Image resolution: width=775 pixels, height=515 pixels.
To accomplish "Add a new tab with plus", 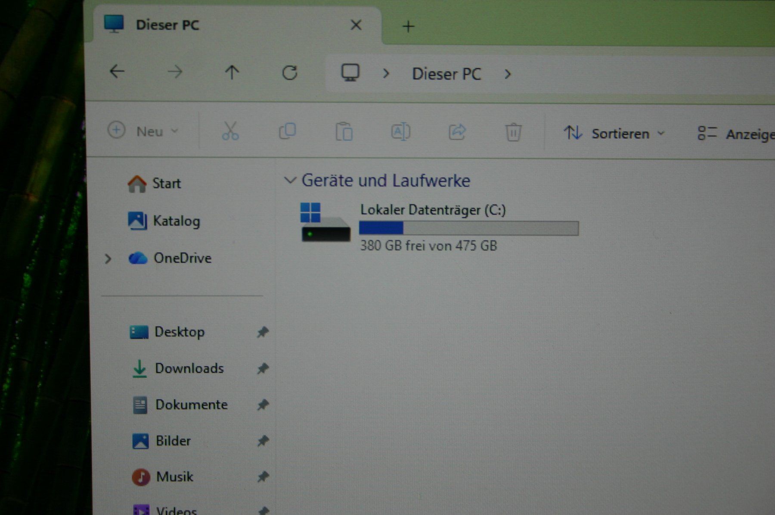I will (x=408, y=27).
